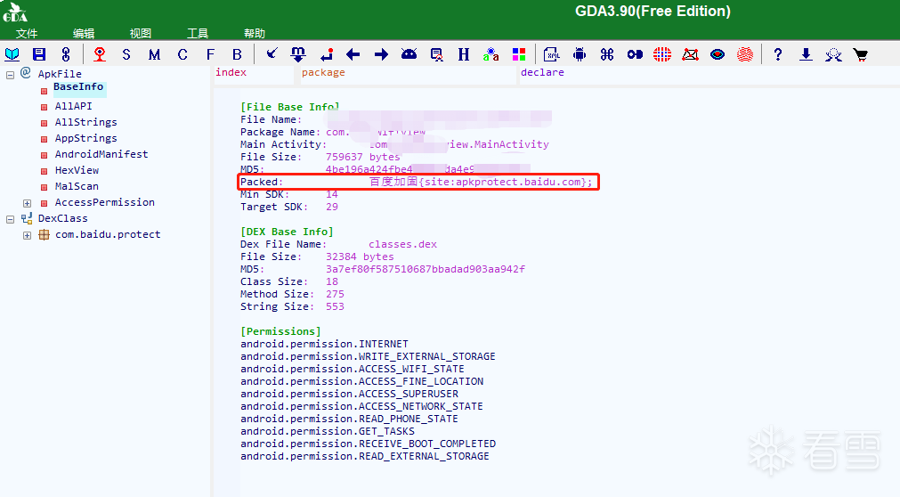Click the index column header
Screen dimensions: 900x497
pos(231,72)
